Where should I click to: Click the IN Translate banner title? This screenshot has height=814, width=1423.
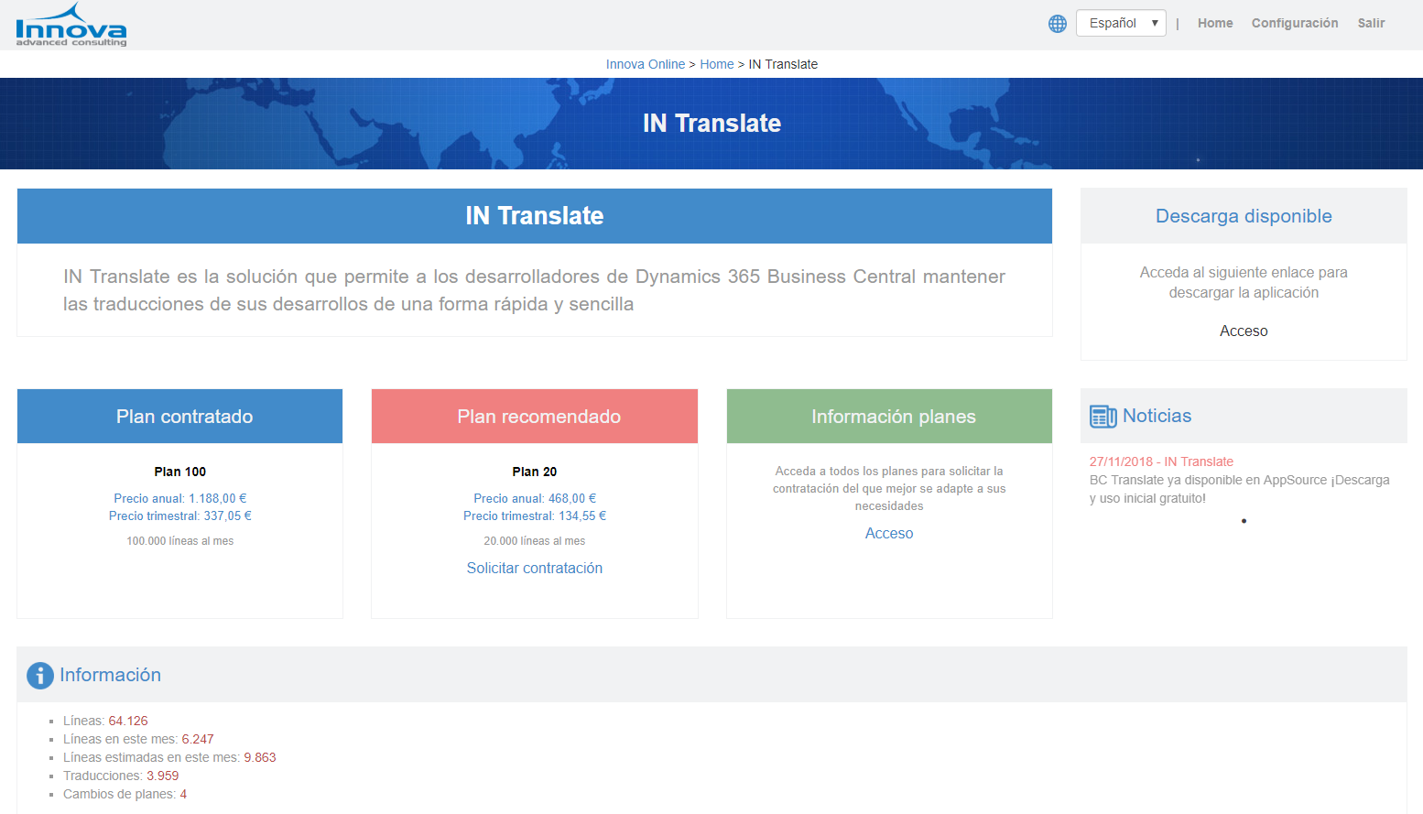[711, 124]
